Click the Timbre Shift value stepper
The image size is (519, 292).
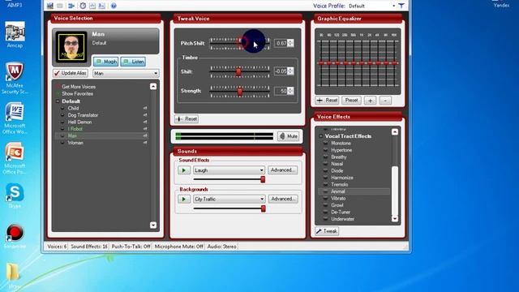[290, 71]
